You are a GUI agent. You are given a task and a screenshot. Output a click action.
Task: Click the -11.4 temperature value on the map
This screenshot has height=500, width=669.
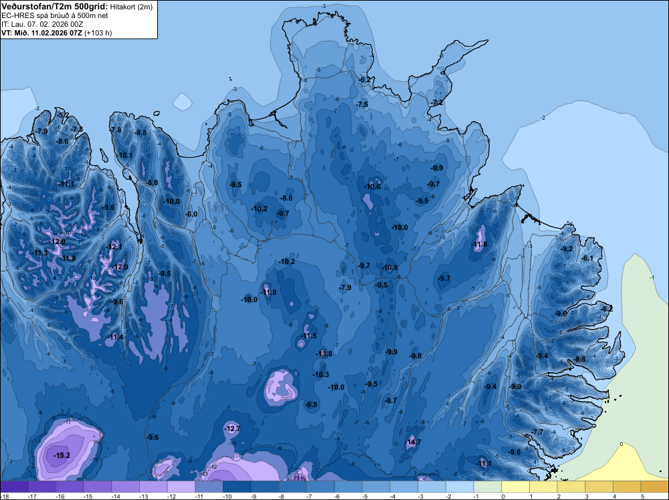[x=115, y=337]
